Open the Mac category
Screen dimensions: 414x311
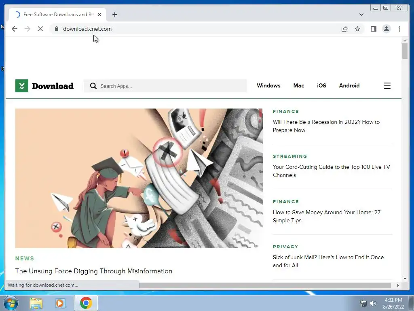coord(299,85)
